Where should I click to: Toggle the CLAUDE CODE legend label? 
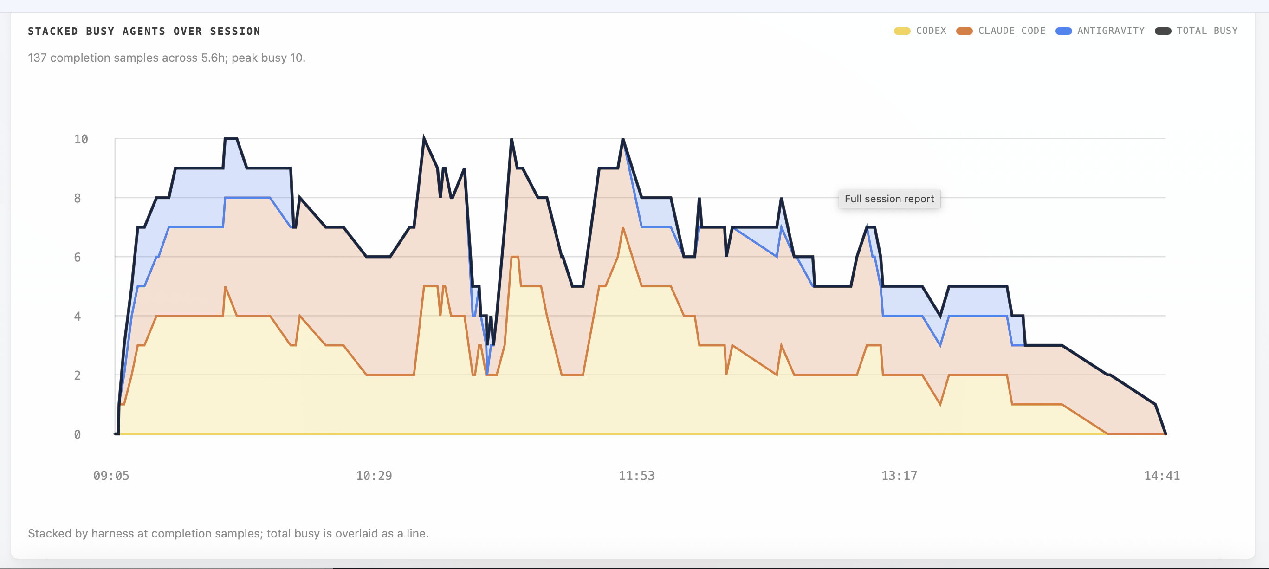click(x=1011, y=31)
